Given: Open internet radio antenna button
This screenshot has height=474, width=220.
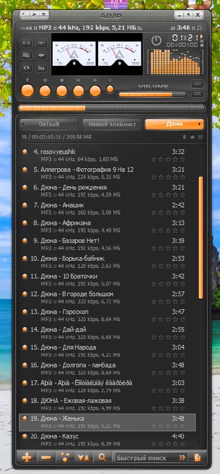Looking at the screenshot, I should 41,43.
